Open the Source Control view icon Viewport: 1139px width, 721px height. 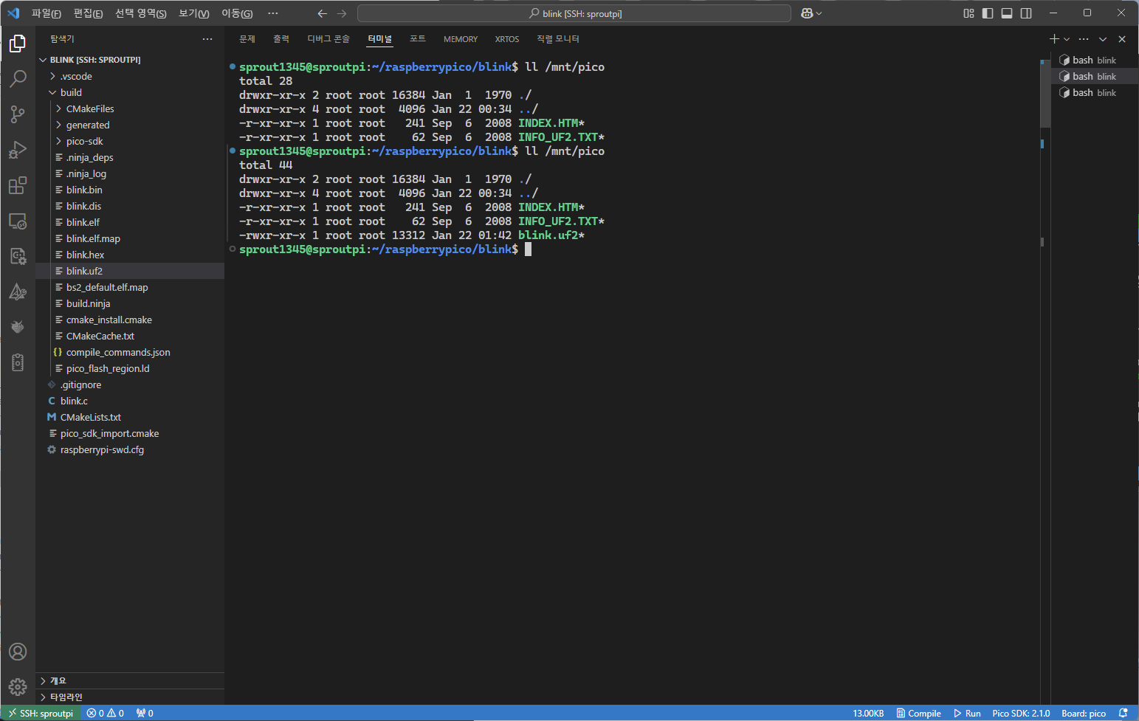click(18, 114)
